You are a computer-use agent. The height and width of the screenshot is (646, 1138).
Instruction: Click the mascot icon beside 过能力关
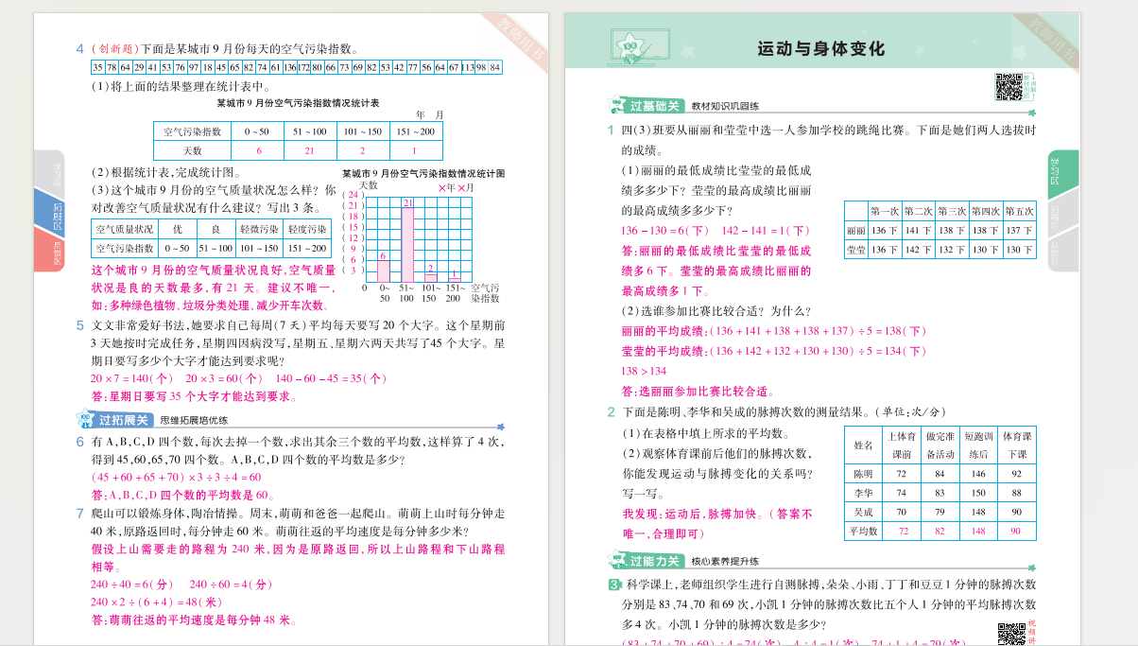(x=616, y=561)
